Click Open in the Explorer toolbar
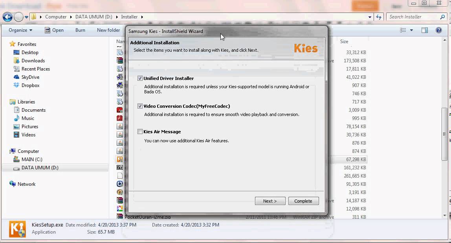 [x=54, y=30]
